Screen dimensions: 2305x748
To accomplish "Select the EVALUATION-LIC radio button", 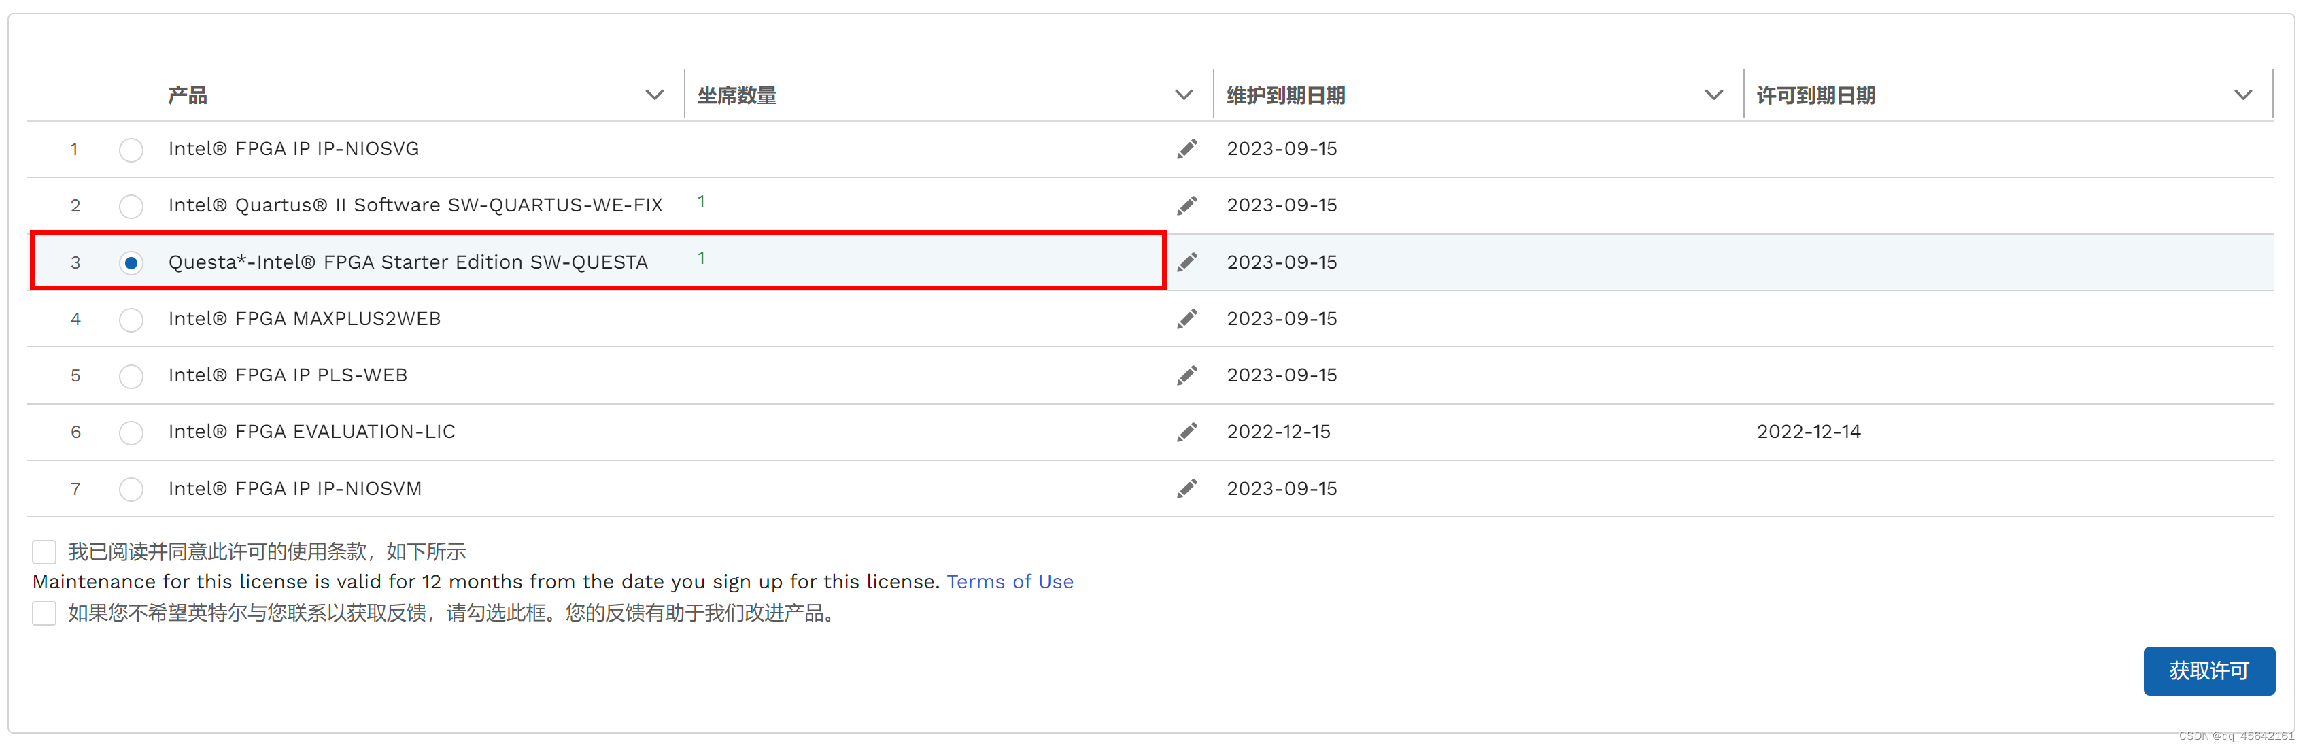I will 131,432.
